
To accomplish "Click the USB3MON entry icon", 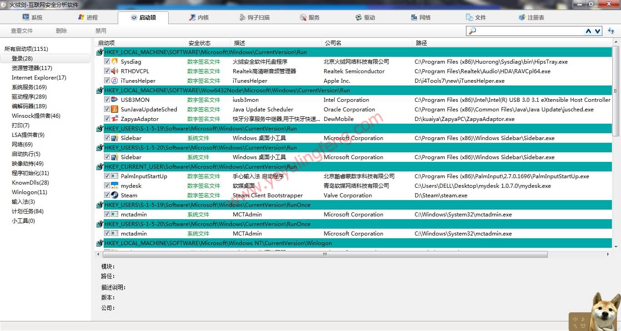I will 115,100.
